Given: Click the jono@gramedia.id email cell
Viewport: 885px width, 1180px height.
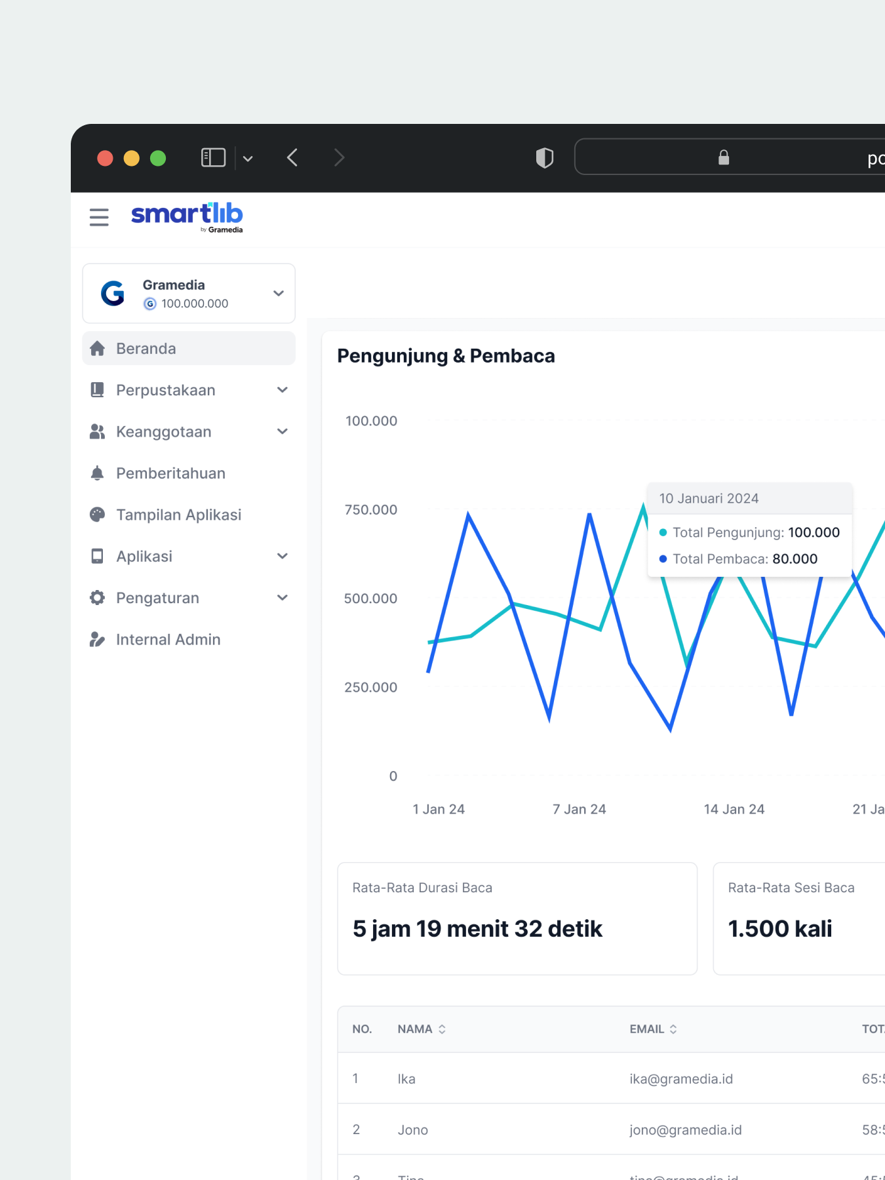Looking at the screenshot, I should (x=686, y=1130).
